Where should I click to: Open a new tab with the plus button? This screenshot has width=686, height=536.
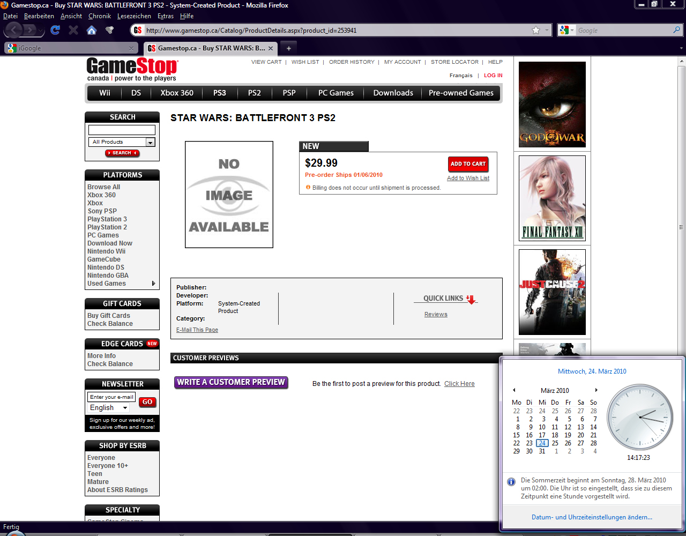click(288, 48)
